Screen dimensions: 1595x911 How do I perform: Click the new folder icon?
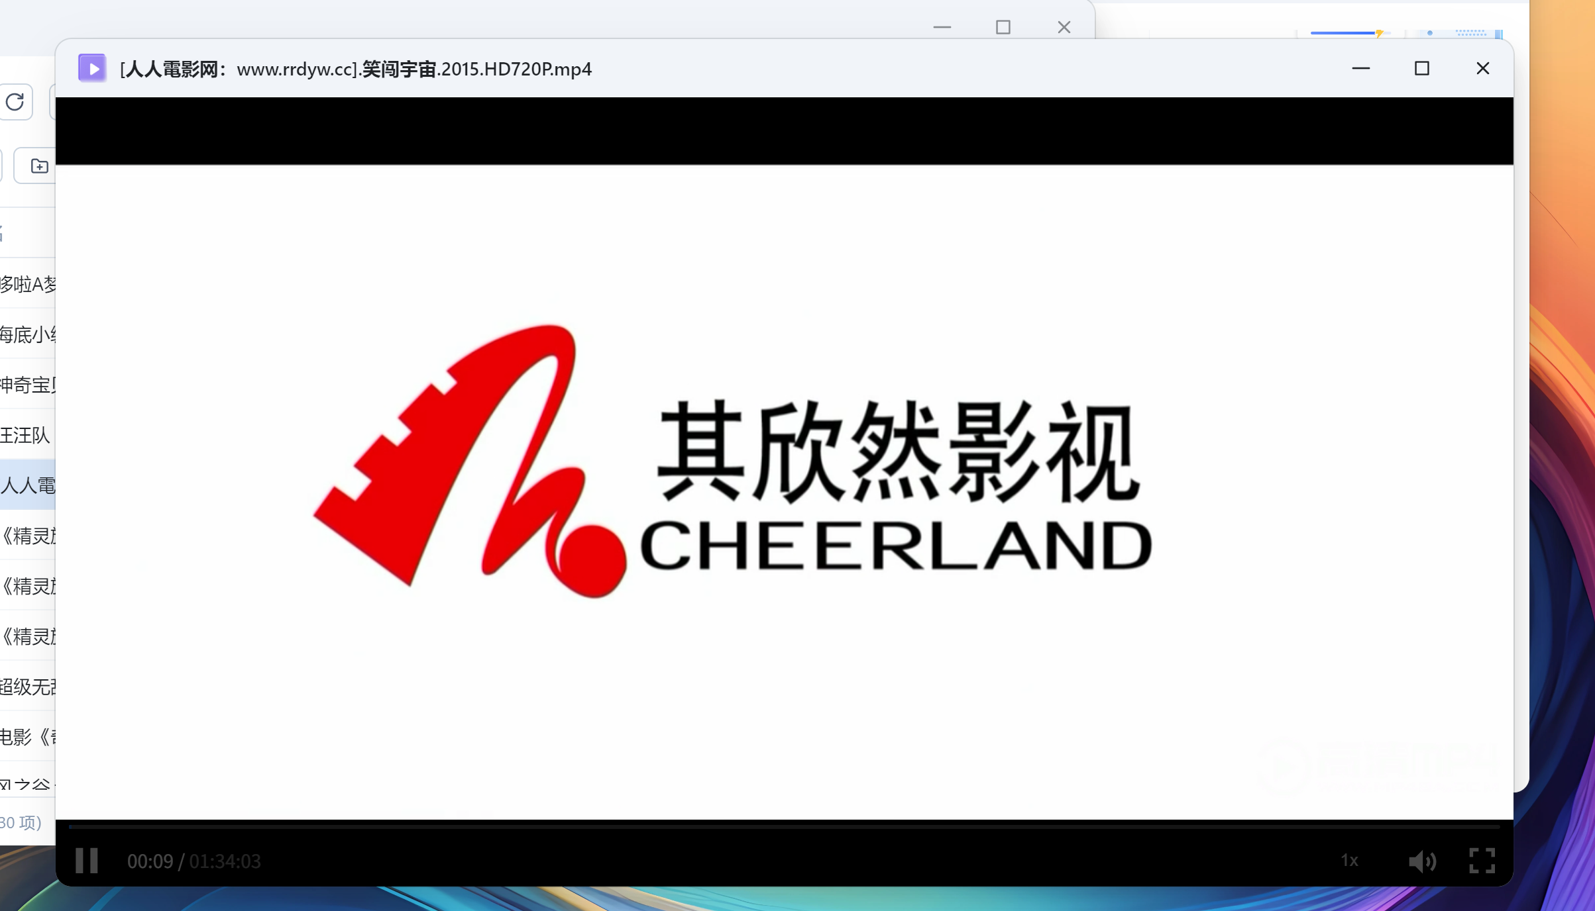click(39, 166)
